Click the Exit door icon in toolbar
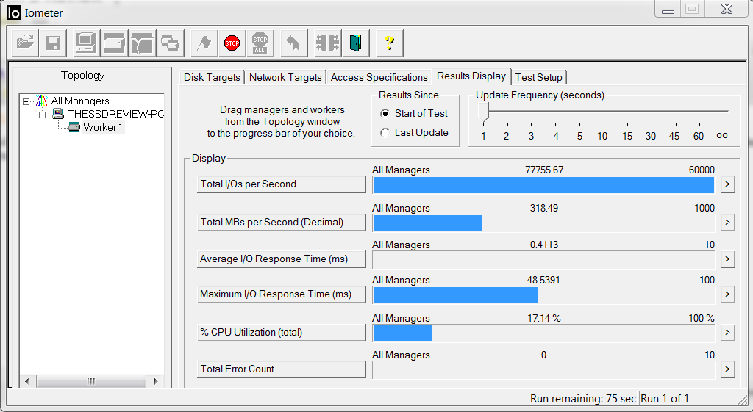 [356, 43]
